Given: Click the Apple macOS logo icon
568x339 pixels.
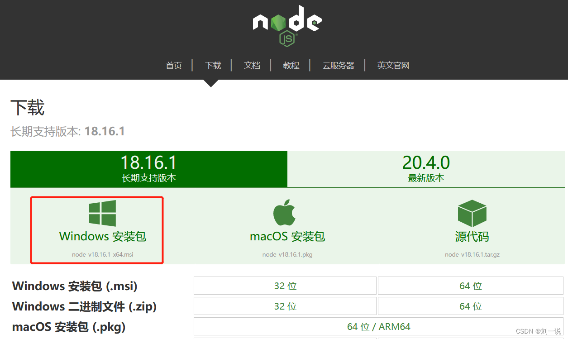Looking at the screenshot, I should (284, 213).
